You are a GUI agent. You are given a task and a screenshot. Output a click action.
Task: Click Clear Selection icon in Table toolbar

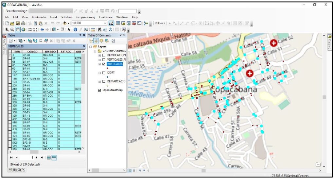(41, 41)
